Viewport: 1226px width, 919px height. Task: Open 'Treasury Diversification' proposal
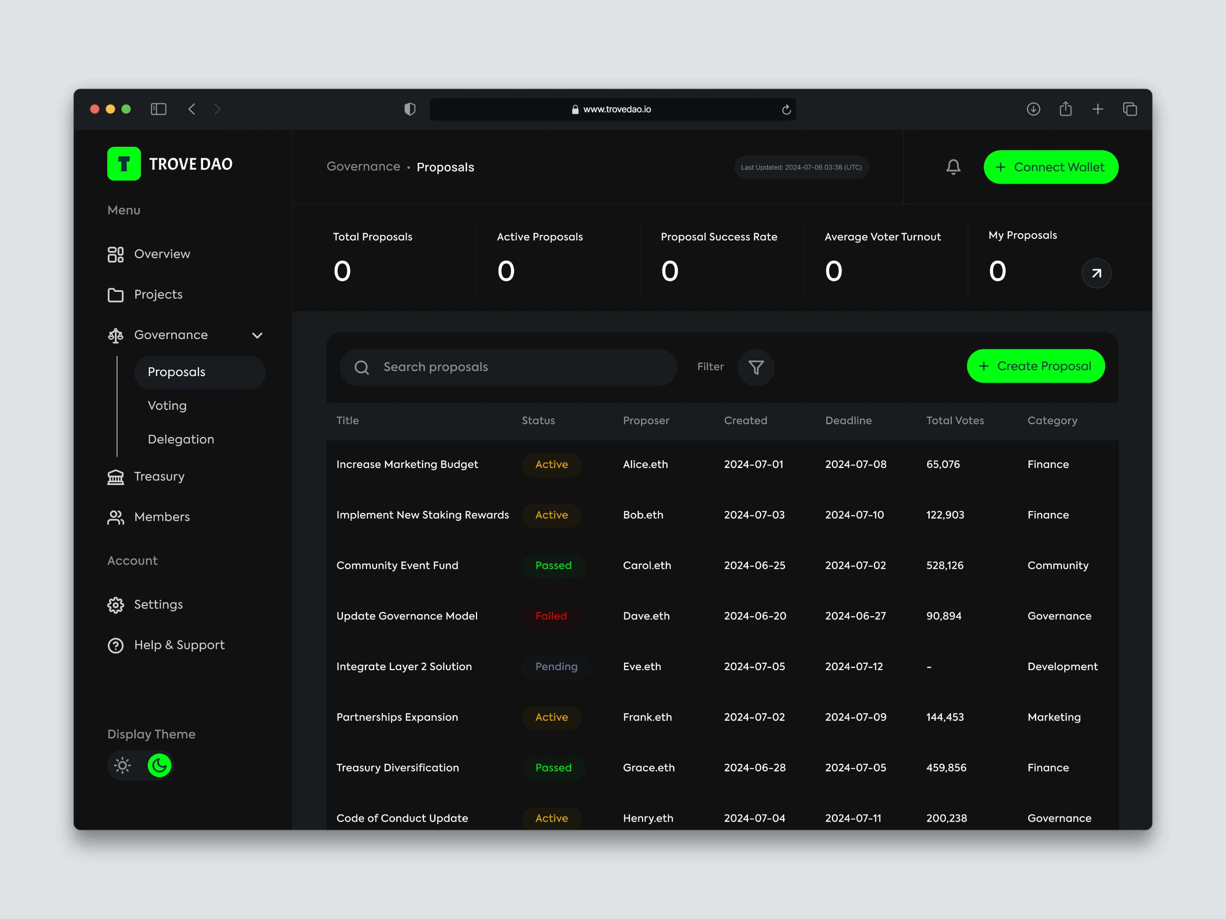pyautogui.click(x=398, y=768)
